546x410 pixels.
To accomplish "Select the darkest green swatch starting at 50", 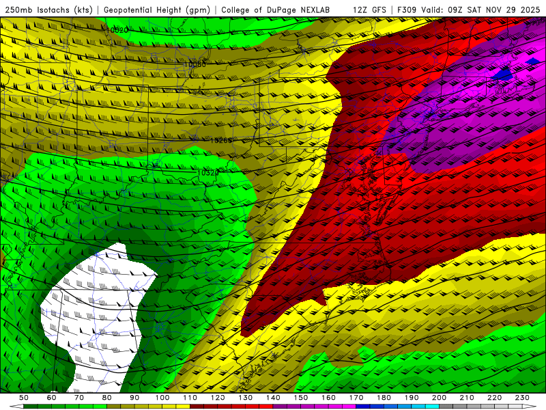I will (x=31, y=407).
